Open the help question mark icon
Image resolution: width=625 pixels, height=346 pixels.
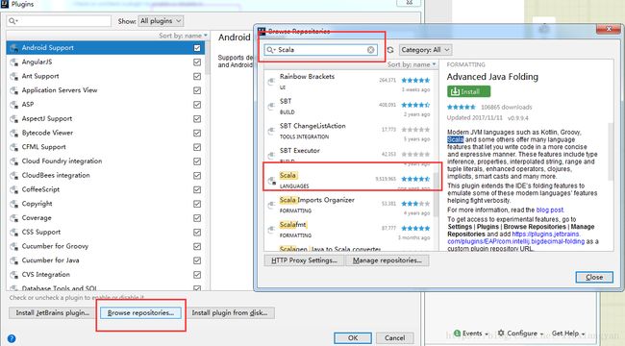click(x=12, y=339)
